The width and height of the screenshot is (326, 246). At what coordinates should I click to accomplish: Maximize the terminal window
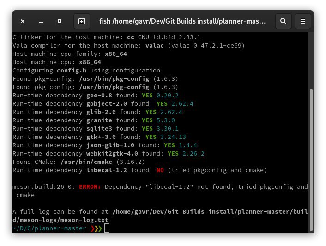60,21
